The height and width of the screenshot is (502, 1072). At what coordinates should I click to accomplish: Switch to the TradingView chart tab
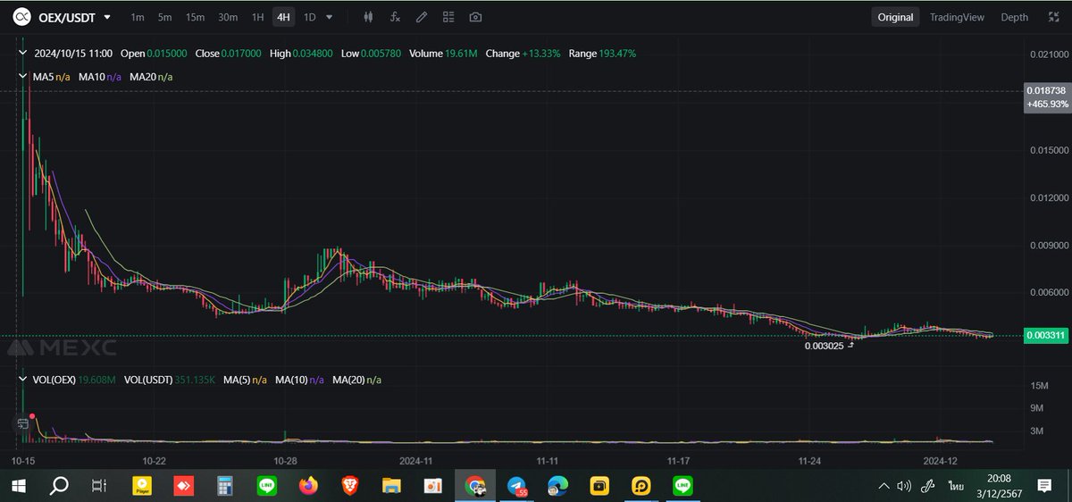click(957, 17)
